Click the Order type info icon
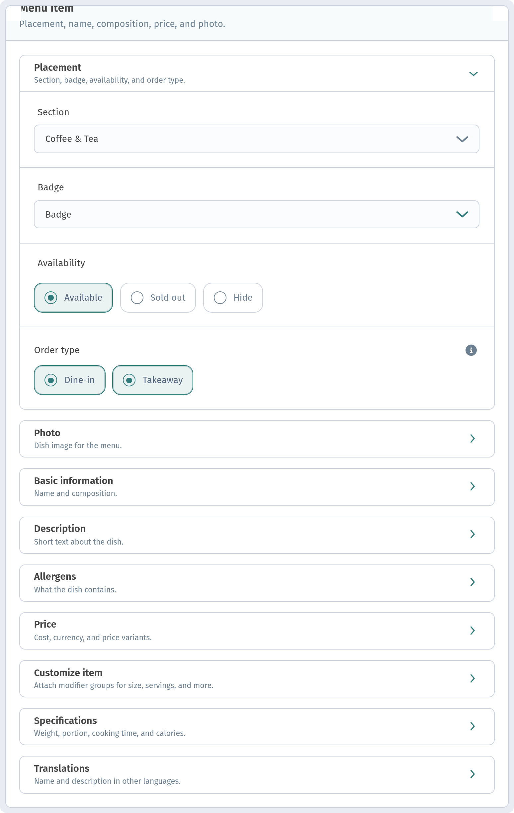 [471, 350]
